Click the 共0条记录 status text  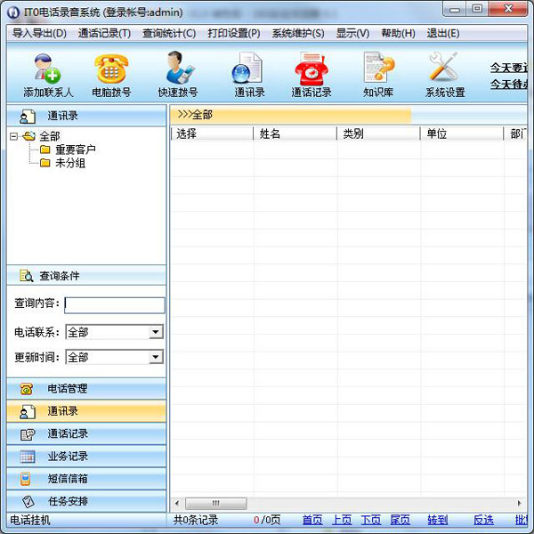tap(196, 520)
